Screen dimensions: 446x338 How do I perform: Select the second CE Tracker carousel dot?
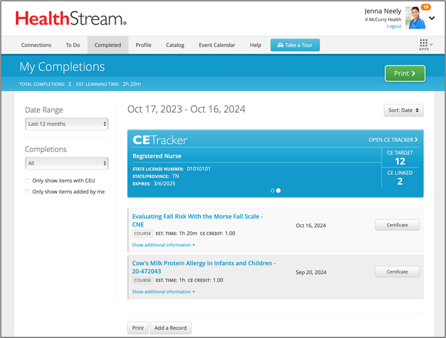279,191
